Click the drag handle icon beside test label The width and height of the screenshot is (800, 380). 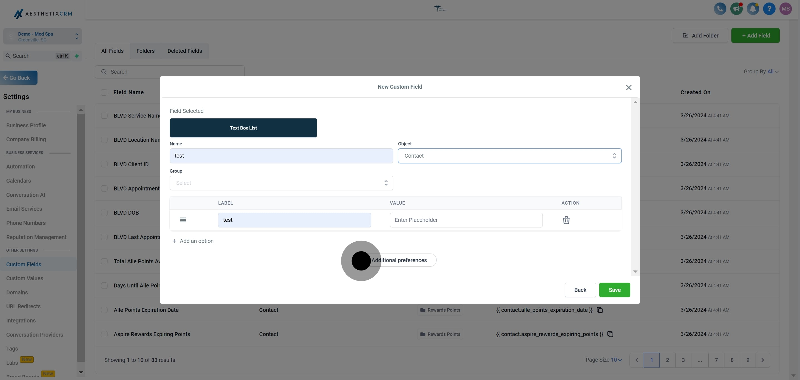(183, 220)
